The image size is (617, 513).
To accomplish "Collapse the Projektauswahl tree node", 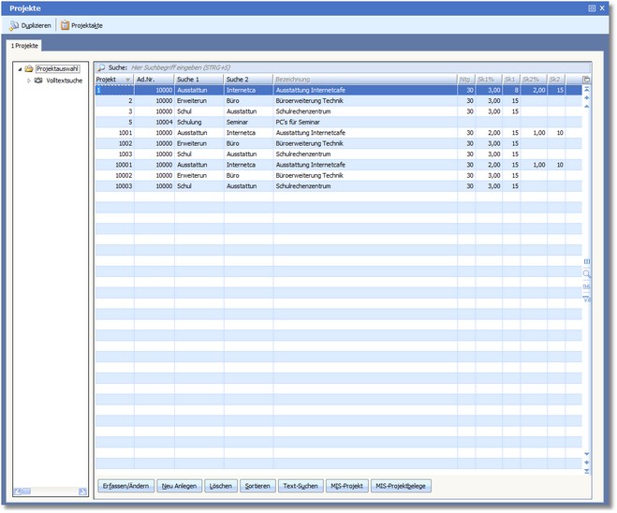I will coord(20,68).
